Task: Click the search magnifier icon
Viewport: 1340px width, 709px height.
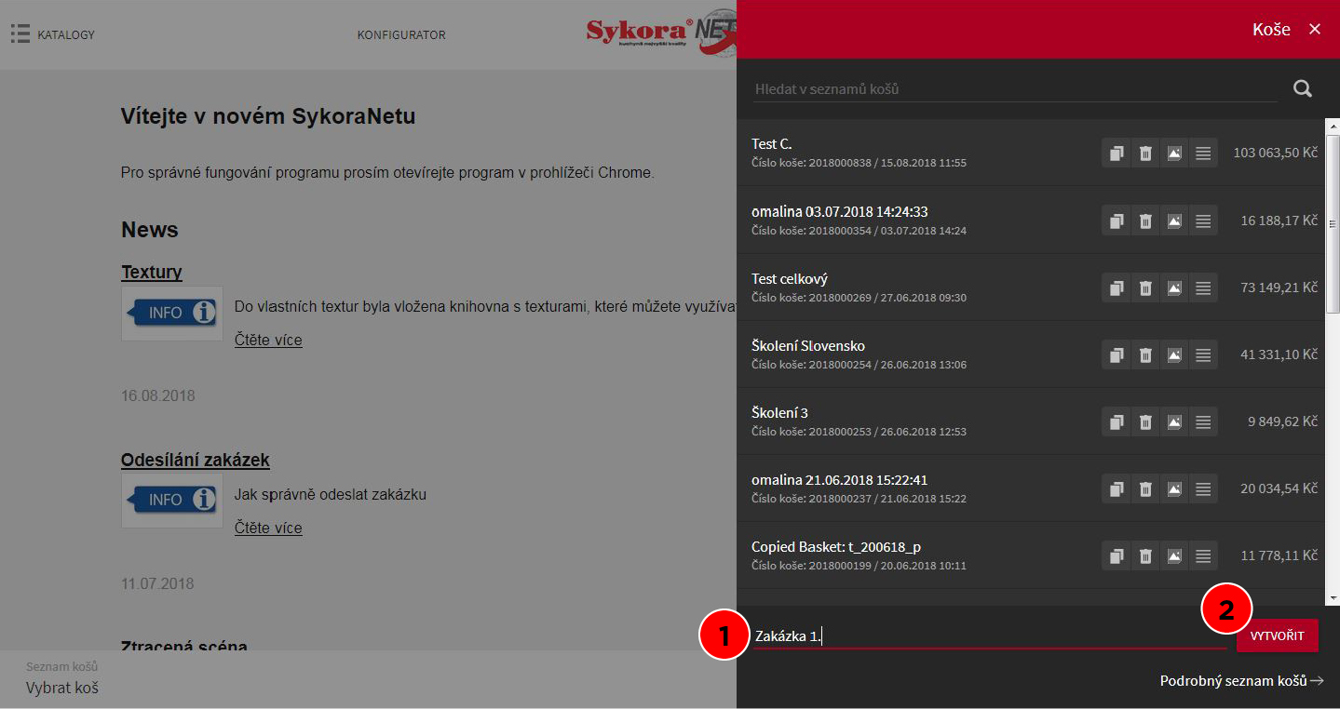Action: click(1302, 89)
